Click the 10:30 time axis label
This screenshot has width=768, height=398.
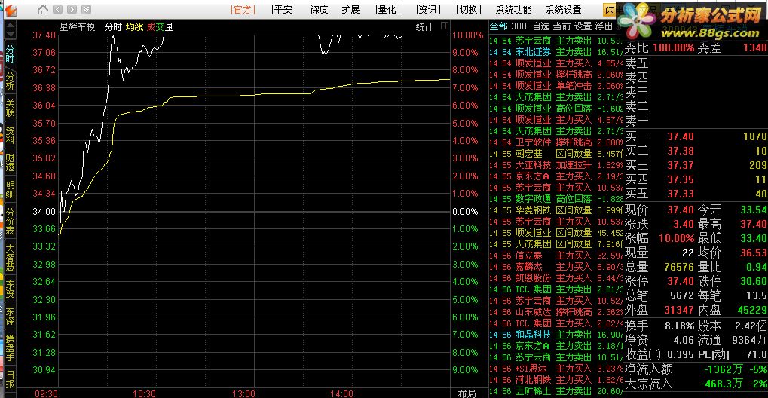(x=145, y=393)
